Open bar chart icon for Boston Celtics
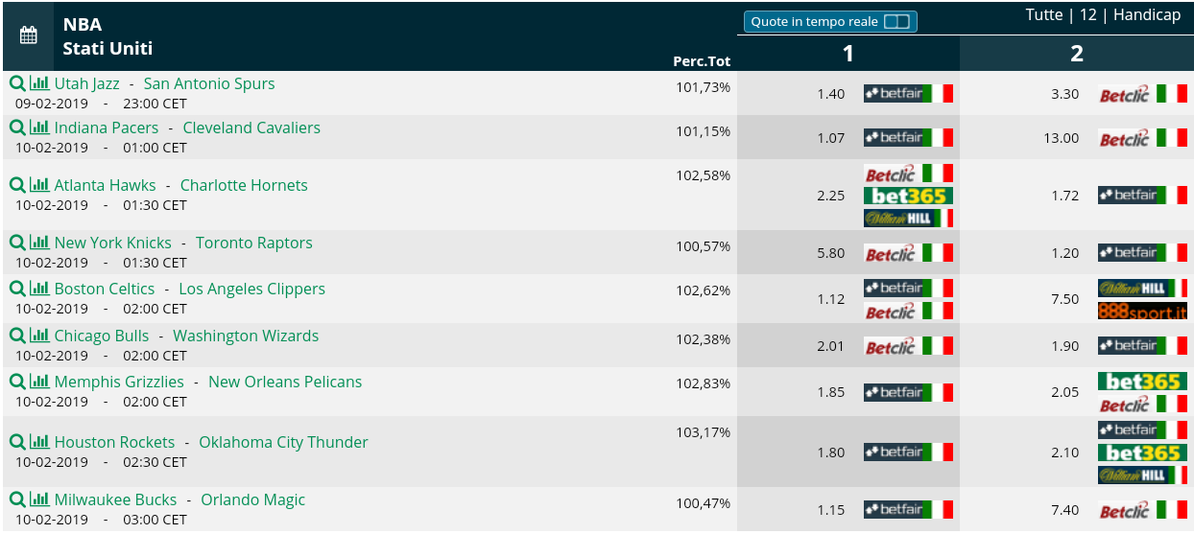The image size is (1194, 534). pos(39,289)
